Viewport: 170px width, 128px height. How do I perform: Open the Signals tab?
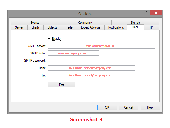pos(135,22)
